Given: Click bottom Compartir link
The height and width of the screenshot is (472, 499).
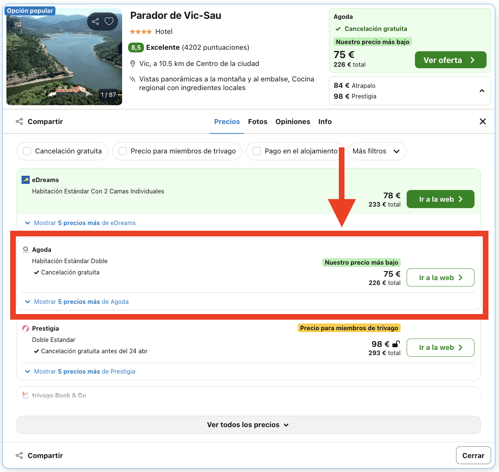Looking at the screenshot, I should pyautogui.click(x=45, y=455).
